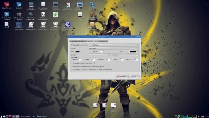Pick the Текст white color swatch
Viewport: 209px width, 118px height.
click(x=101, y=52)
